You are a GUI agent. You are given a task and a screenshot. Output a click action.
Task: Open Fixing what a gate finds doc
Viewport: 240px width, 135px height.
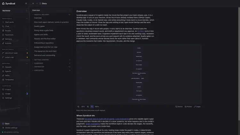[x=44, y=30]
